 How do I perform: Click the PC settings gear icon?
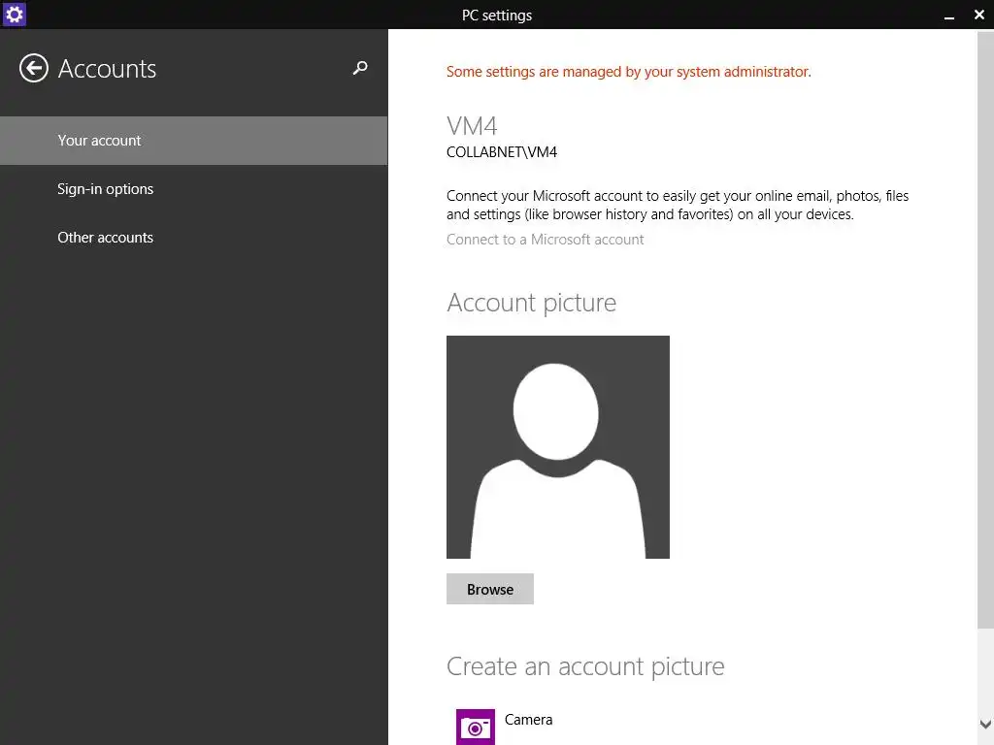14,14
